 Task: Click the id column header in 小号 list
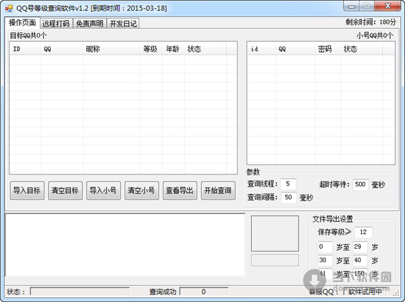pos(261,49)
